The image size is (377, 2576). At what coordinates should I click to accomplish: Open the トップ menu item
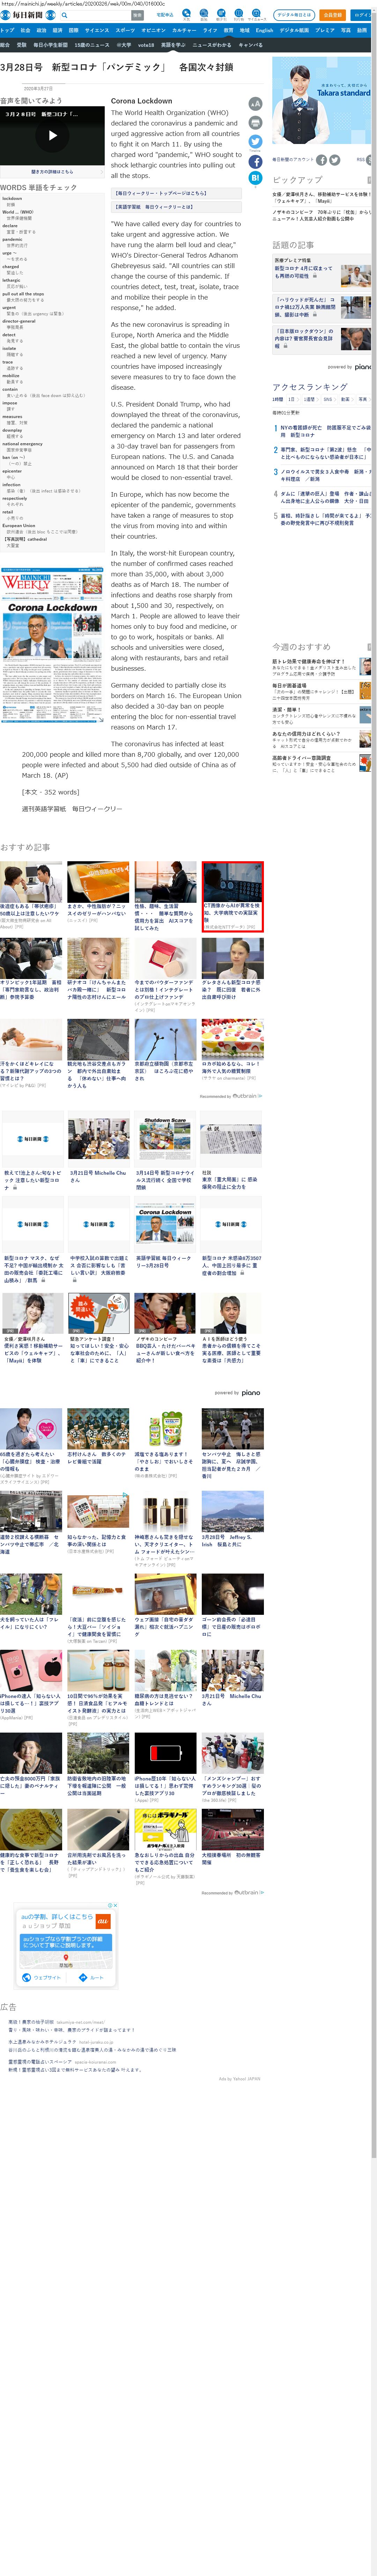[x=7, y=30]
